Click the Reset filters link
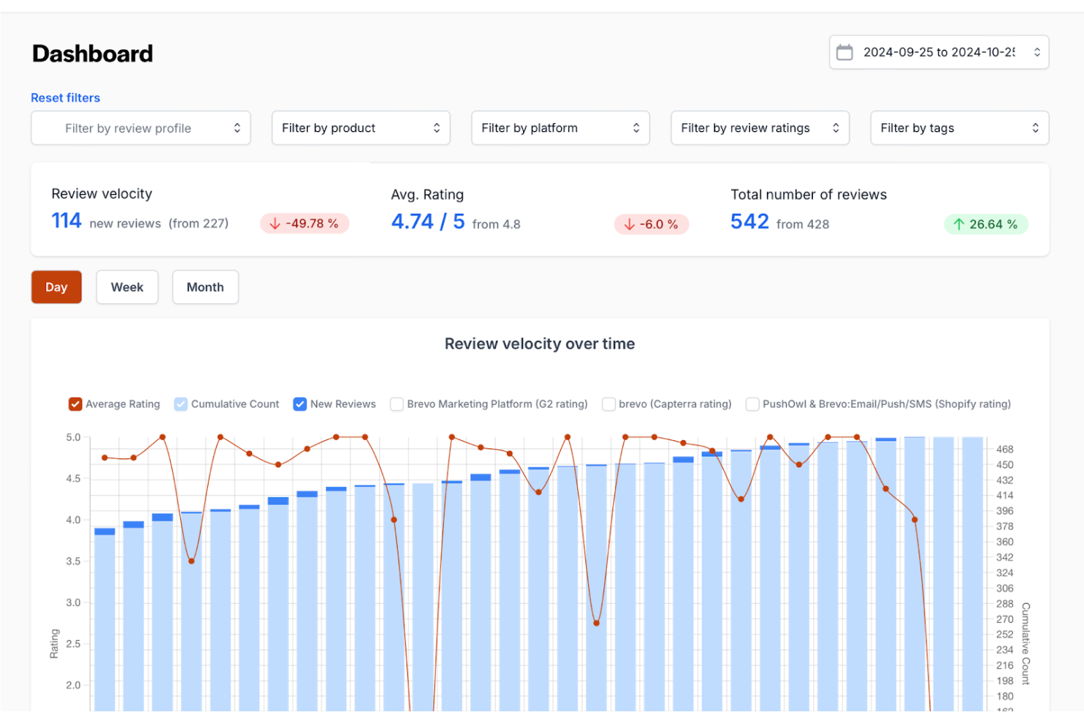The image size is (1084, 723). tap(65, 97)
